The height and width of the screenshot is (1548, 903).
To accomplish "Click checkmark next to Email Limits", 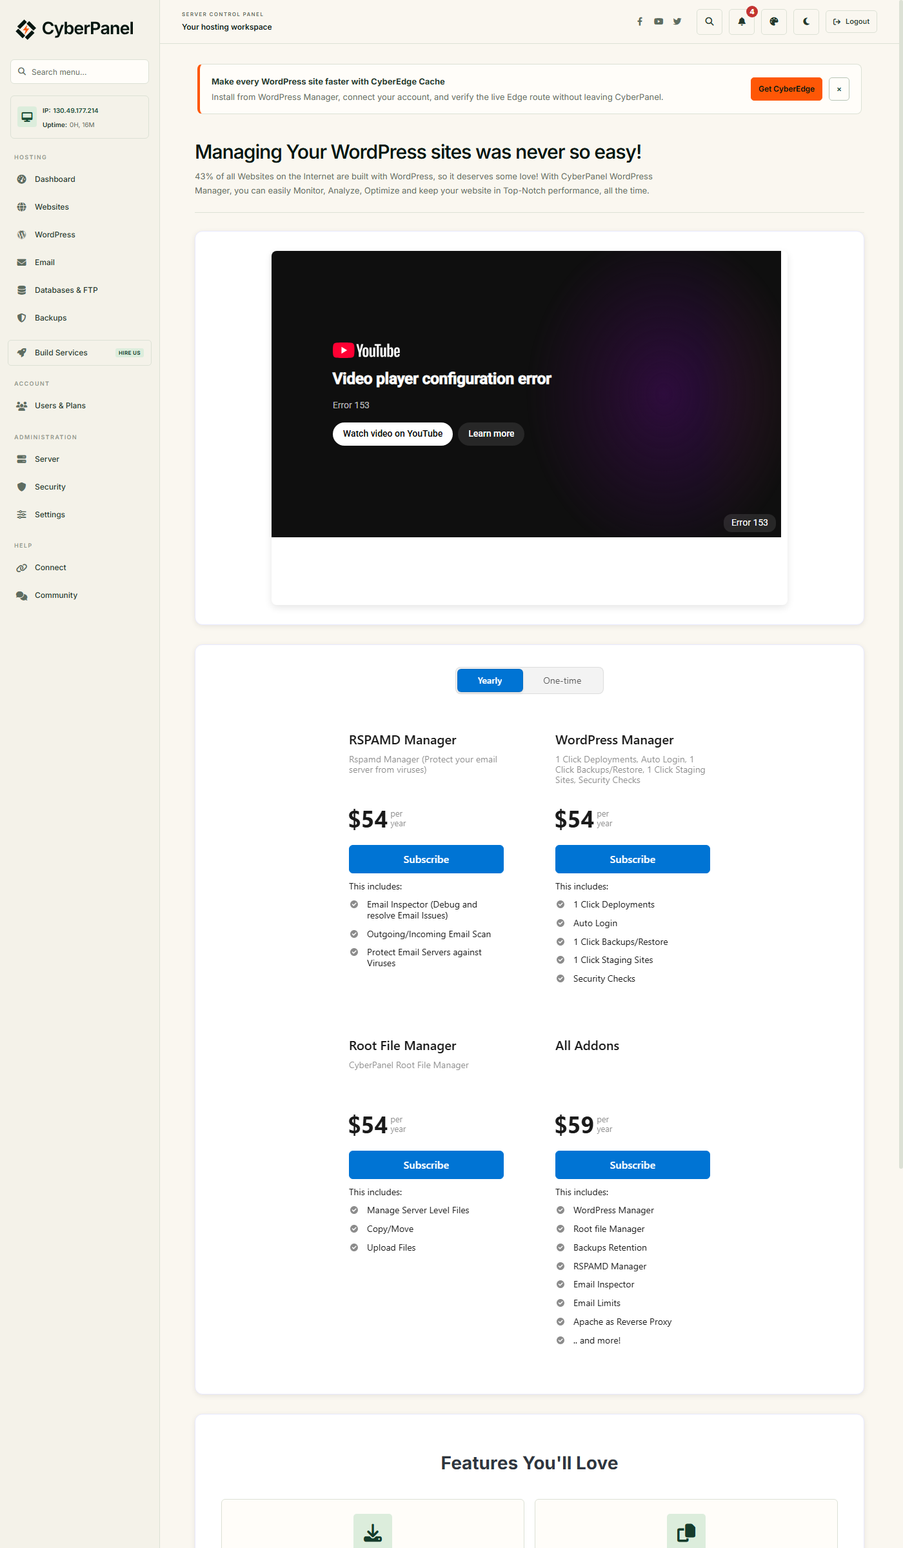I will pyautogui.click(x=561, y=1303).
